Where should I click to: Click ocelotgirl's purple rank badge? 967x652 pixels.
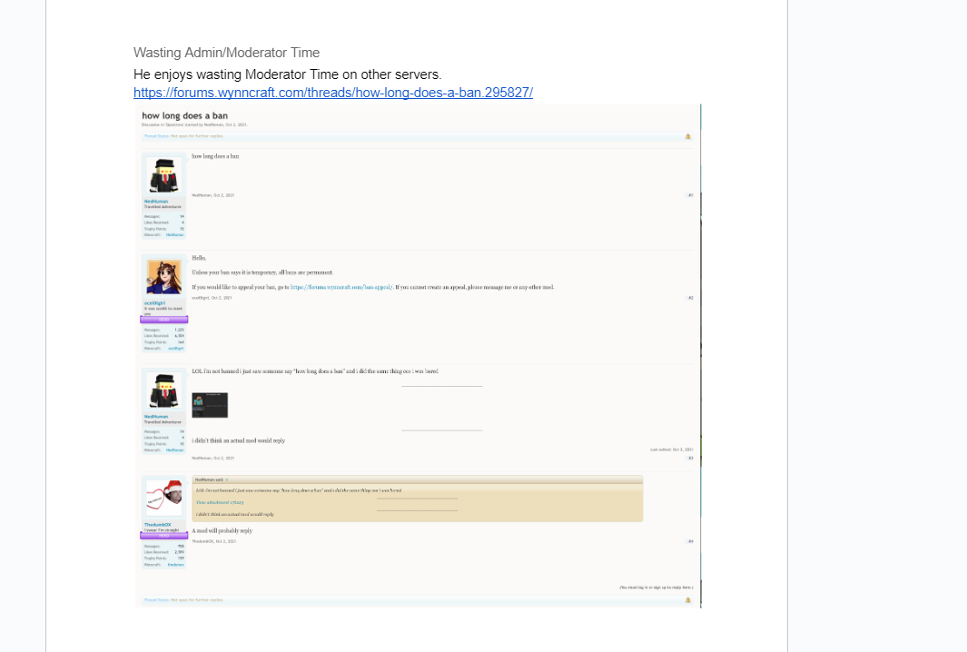(164, 320)
